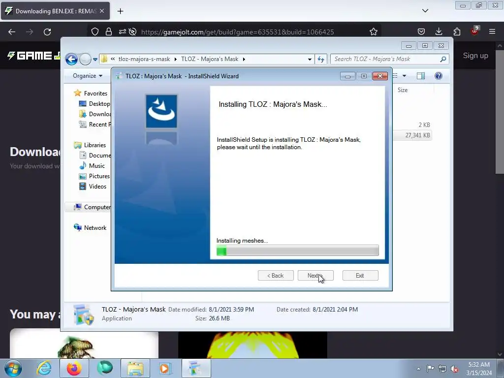This screenshot has height=378, width=504.
Task: Open the Firefox downloads arrow icon
Action: point(439,31)
